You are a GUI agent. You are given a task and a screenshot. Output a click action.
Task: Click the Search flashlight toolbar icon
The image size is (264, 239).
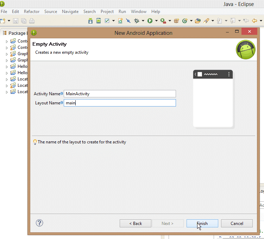207,21
